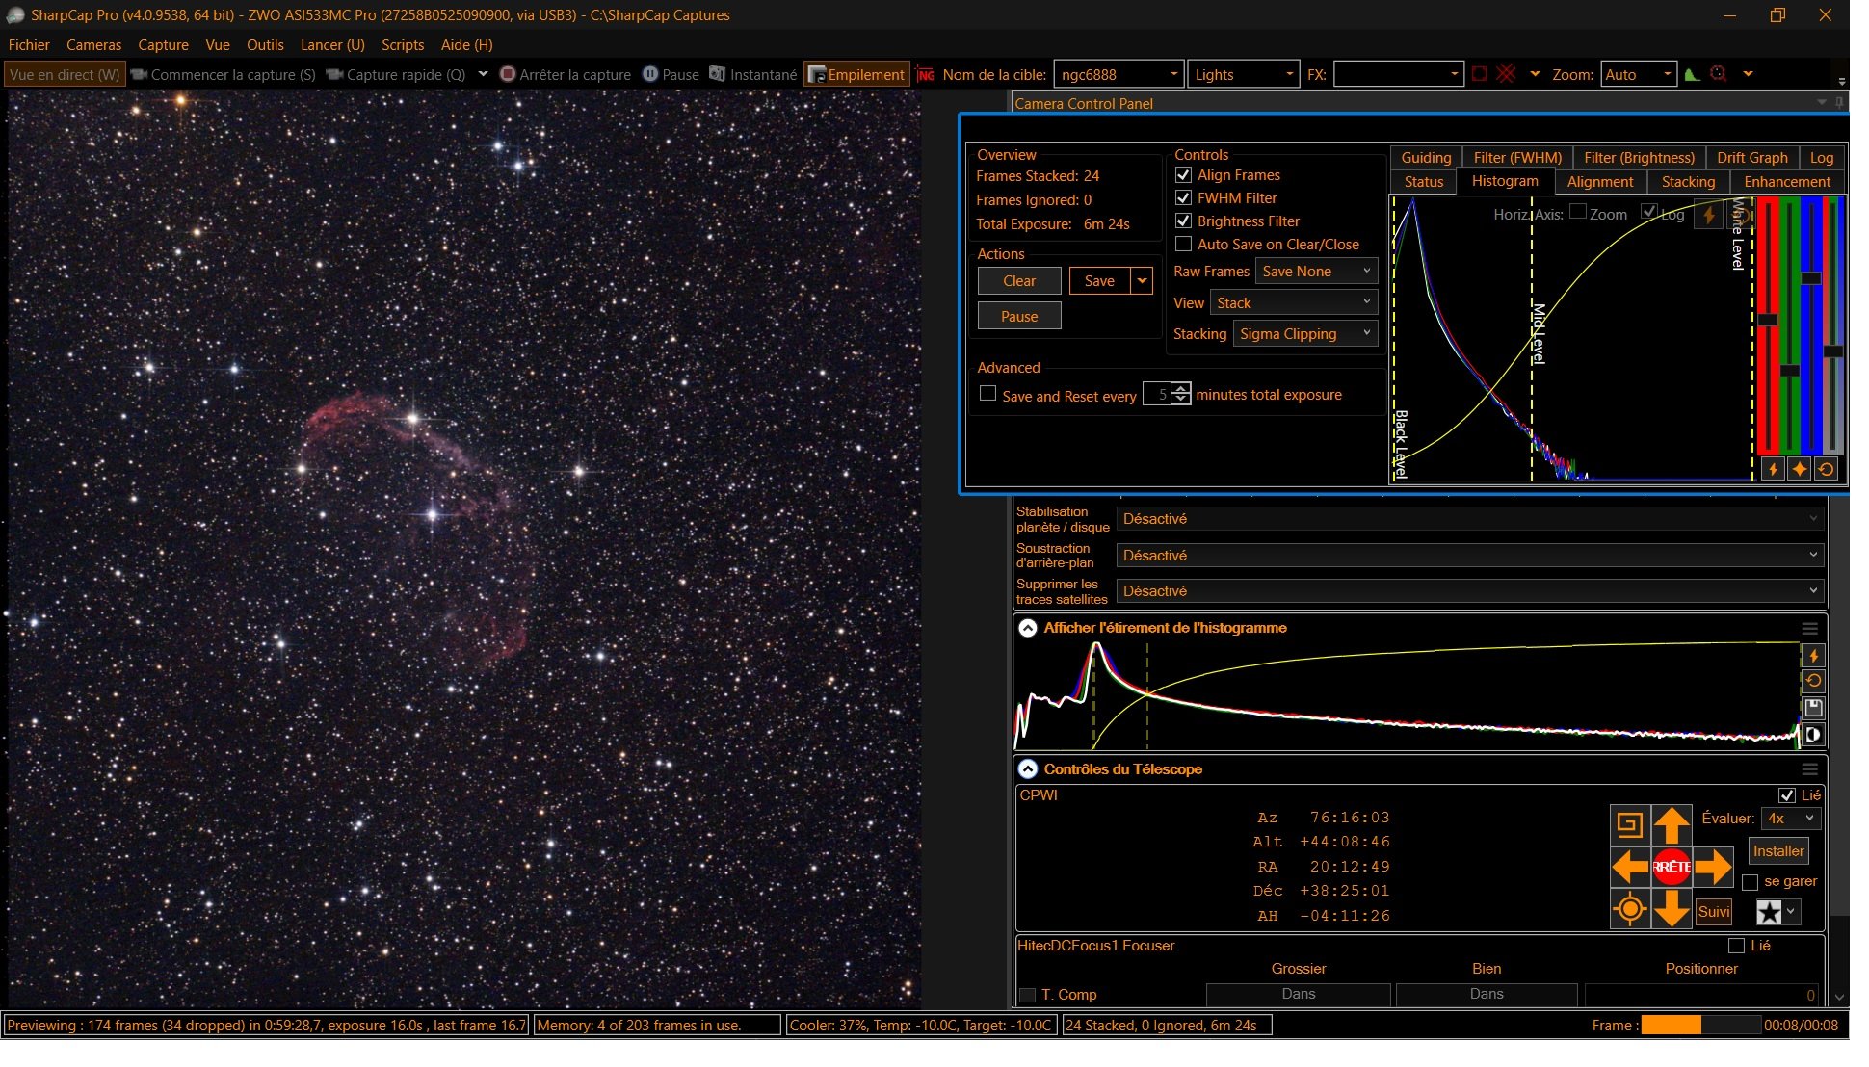Viewport: 1869px width, 1067px height.
Task: Toggle the Horiz. Axis Log checkbox
Action: (1649, 212)
